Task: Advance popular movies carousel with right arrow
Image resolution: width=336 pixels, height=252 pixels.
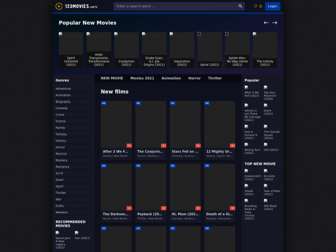Action: click(x=275, y=23)
